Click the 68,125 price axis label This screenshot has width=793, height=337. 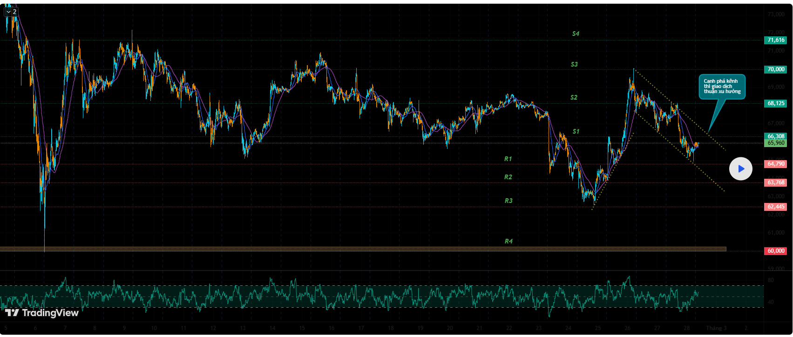pos(775,103)
